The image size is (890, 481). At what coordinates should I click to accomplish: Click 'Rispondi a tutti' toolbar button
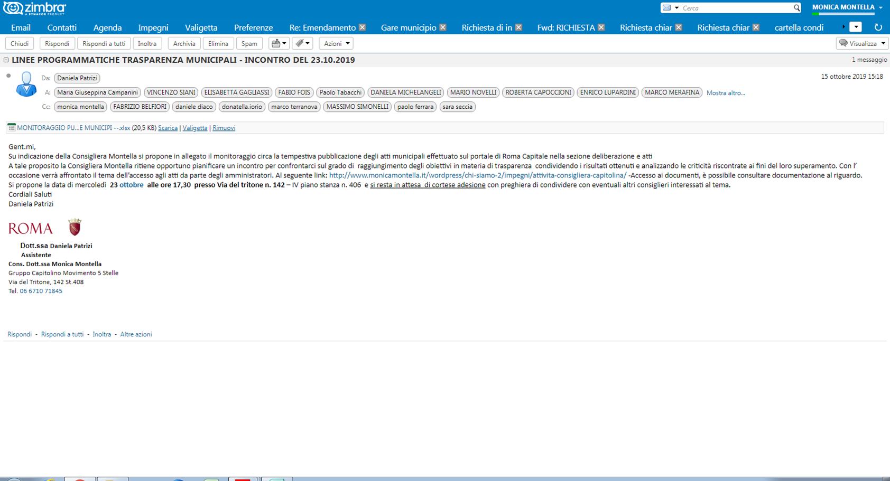[104, 43]
